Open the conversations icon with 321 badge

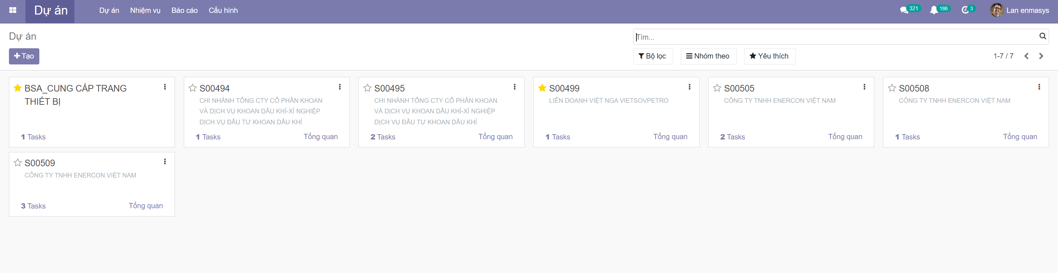904,10
